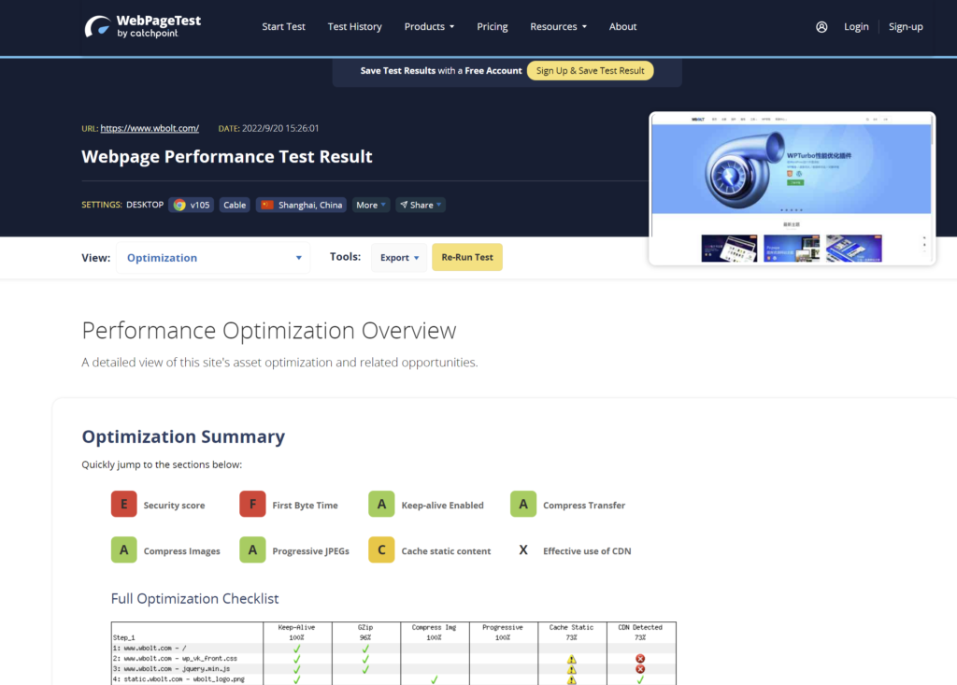Open the tested URL www.wbolt.com link

pos(150,128)
